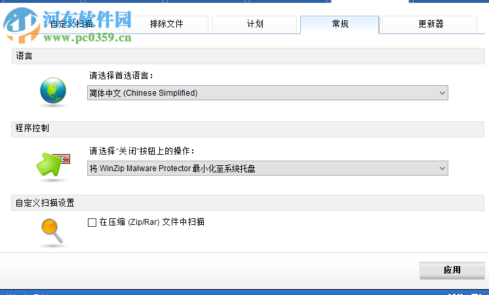
Task: Click the 请选择"关闭"按钮上的操作 label
Action: click(142, 151)
